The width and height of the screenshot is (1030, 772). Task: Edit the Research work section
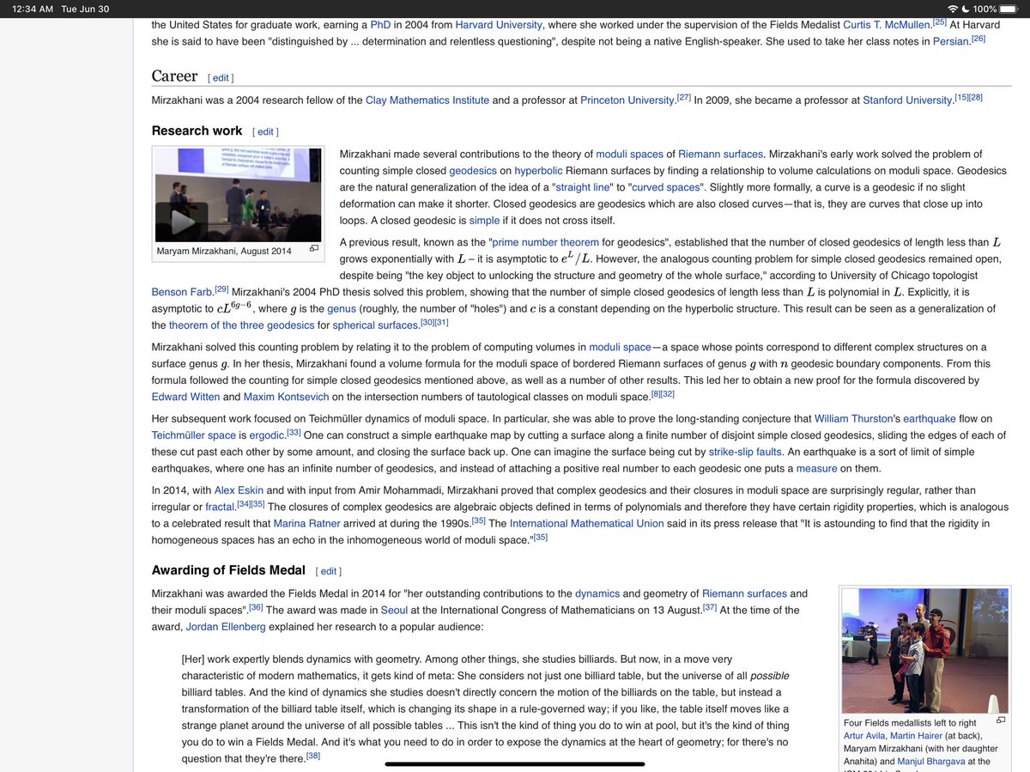(x=265, y=131)
